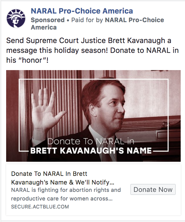Click the headline line 'Kavanaugh's Name & We'll Notify'

[x=63, y=182]
